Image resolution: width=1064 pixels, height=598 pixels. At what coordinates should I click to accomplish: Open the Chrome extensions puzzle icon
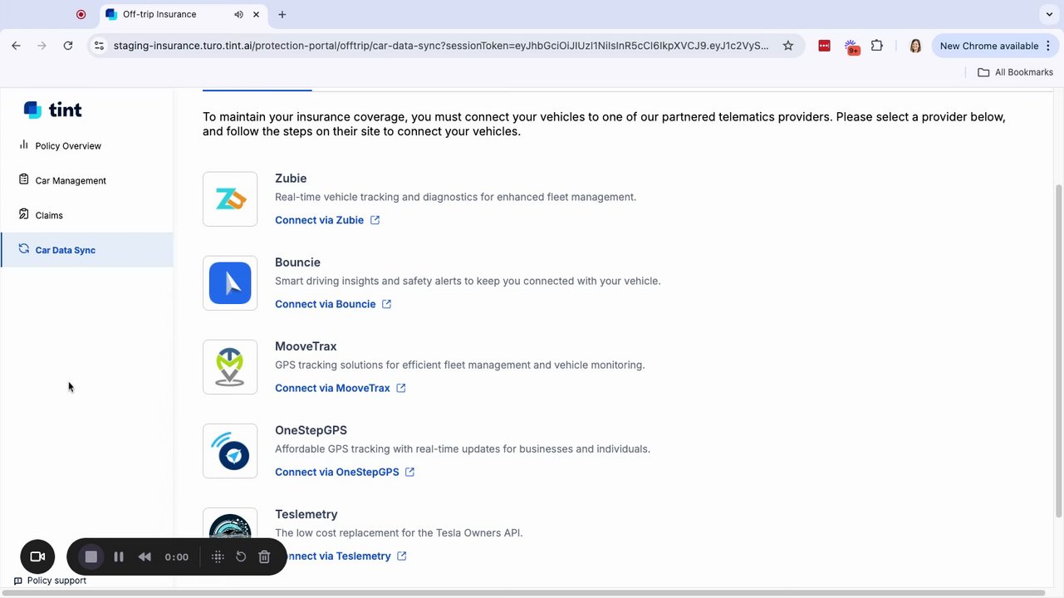click(877, 46)
